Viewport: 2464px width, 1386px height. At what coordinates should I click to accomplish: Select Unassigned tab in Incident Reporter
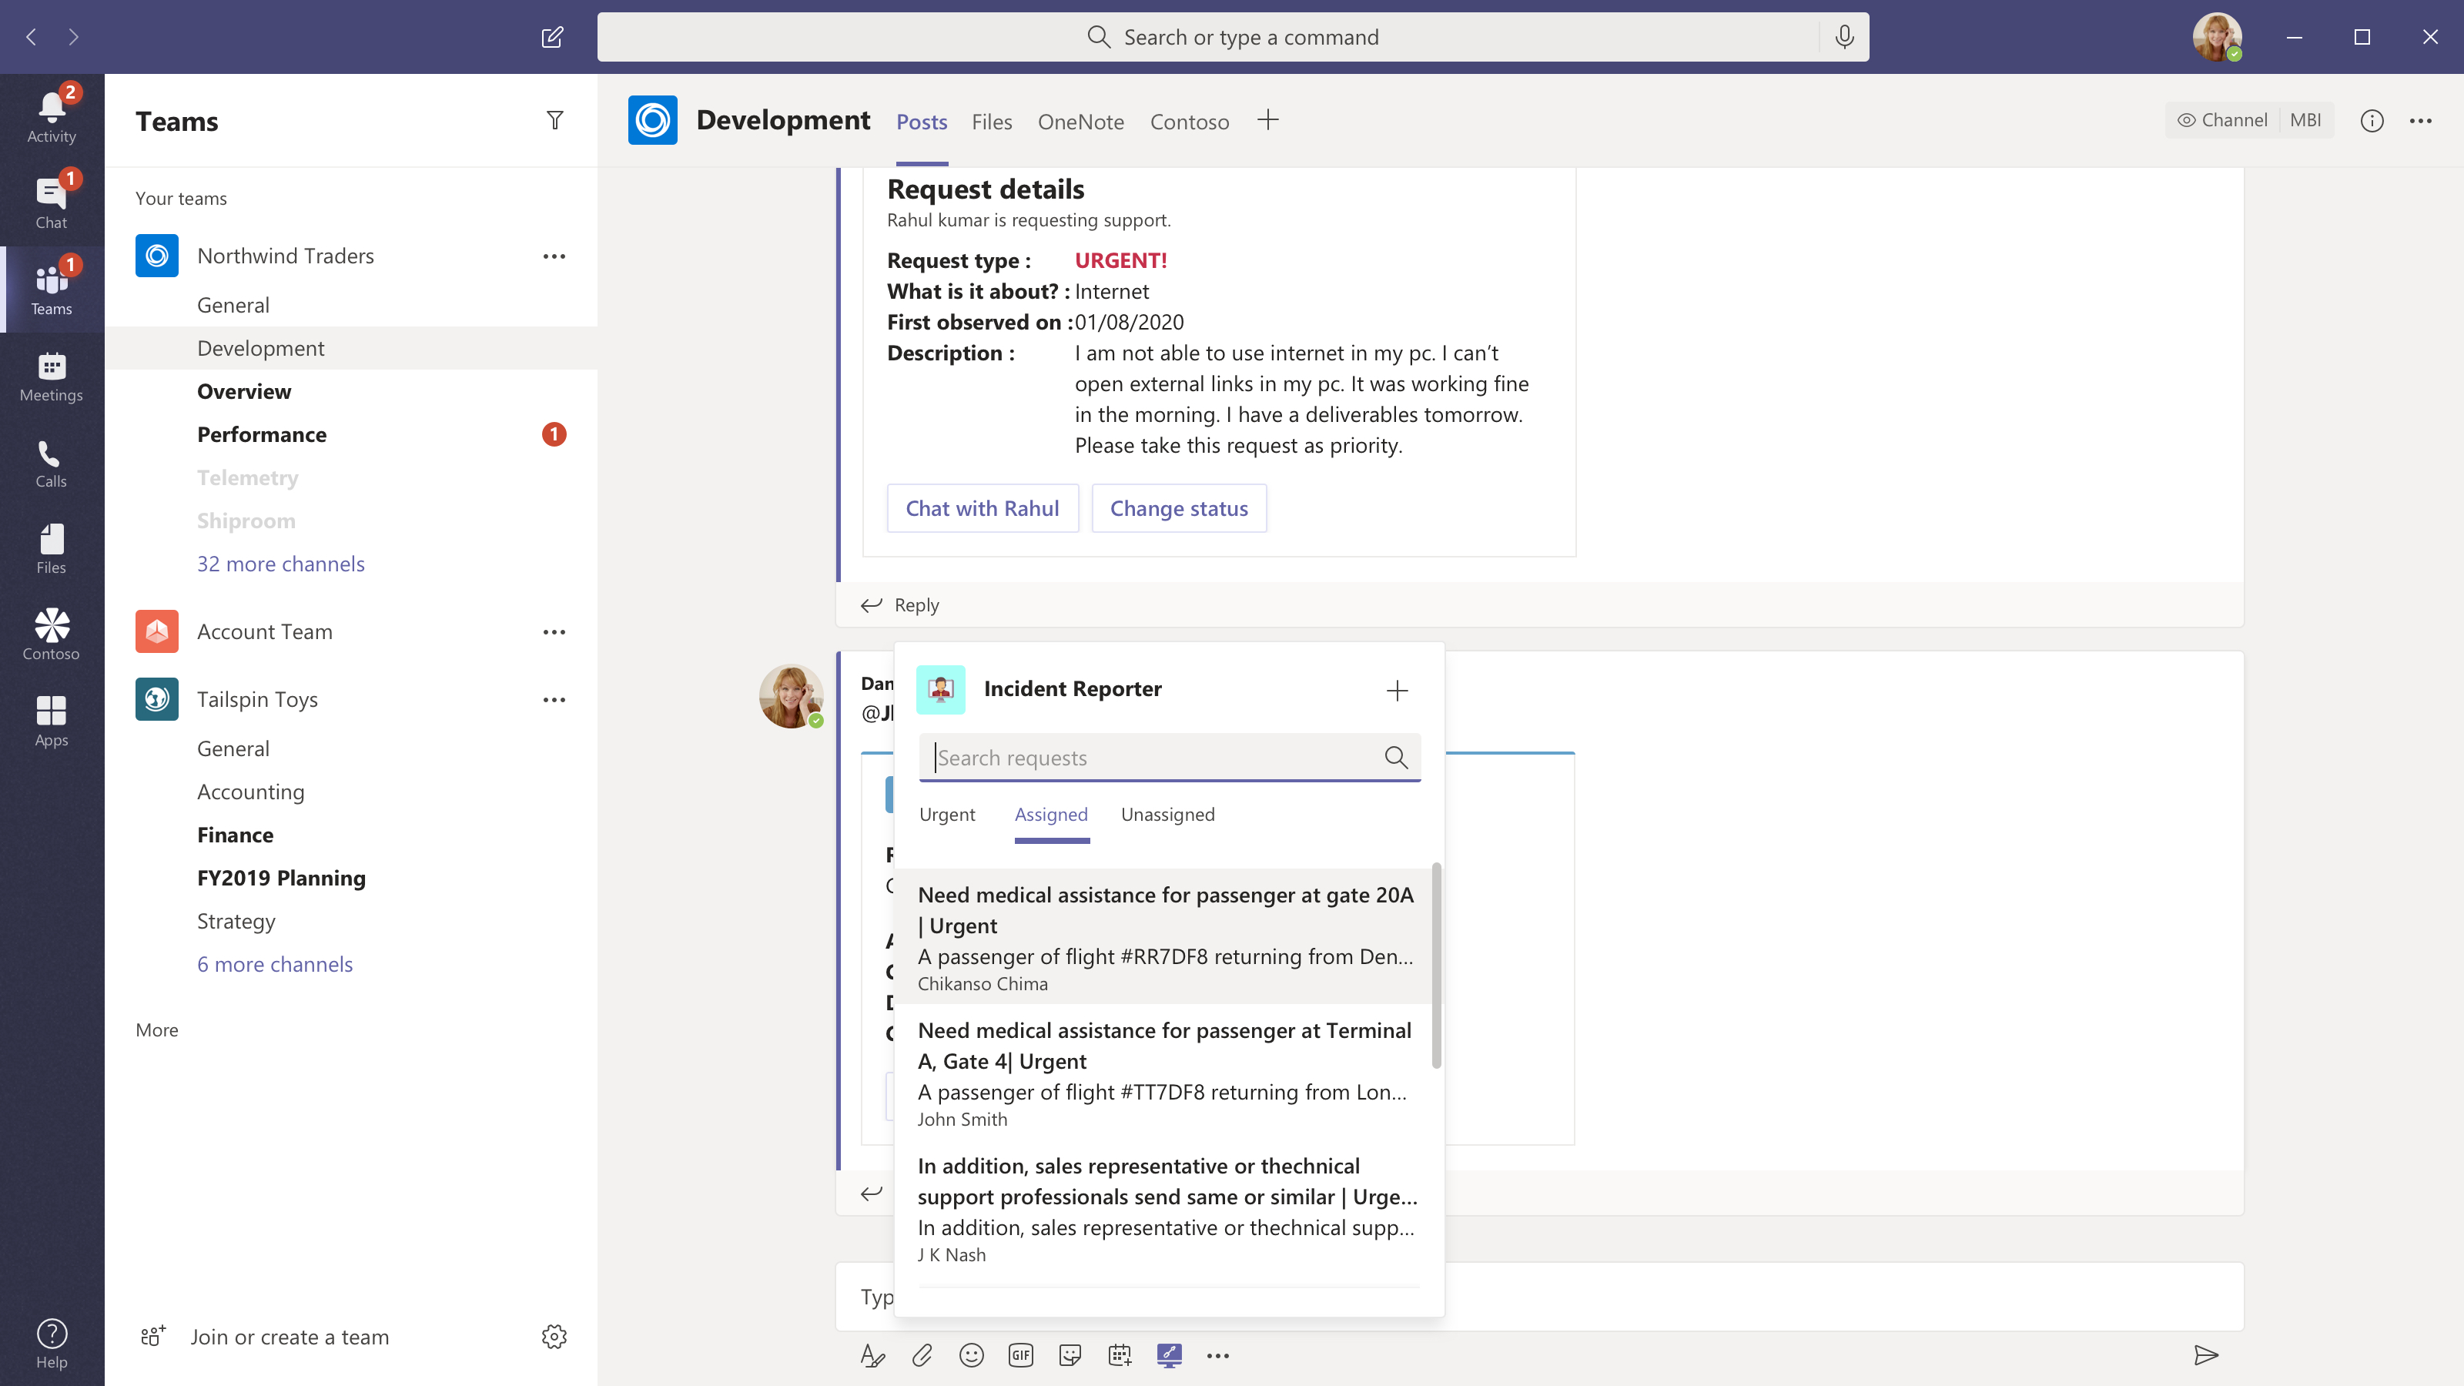tap(1167, 814)
